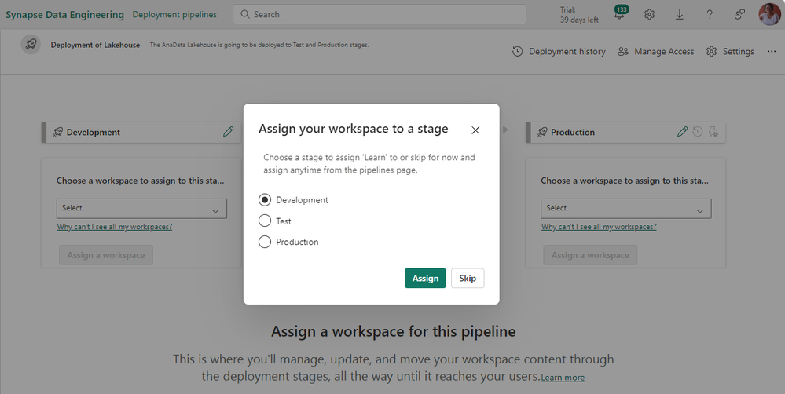Viewport: 785px width, 394px height.
Task: Click the rocket pipeline icon beside Deployment of Lakehouse
Action: point(31,45)
